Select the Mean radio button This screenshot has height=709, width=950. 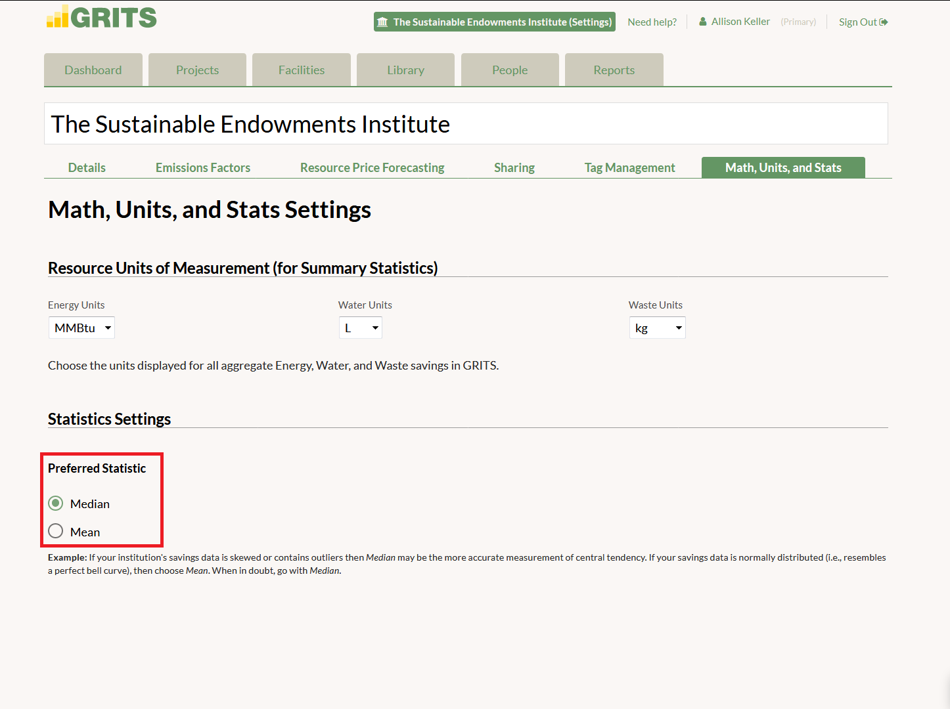coord(56,531)
